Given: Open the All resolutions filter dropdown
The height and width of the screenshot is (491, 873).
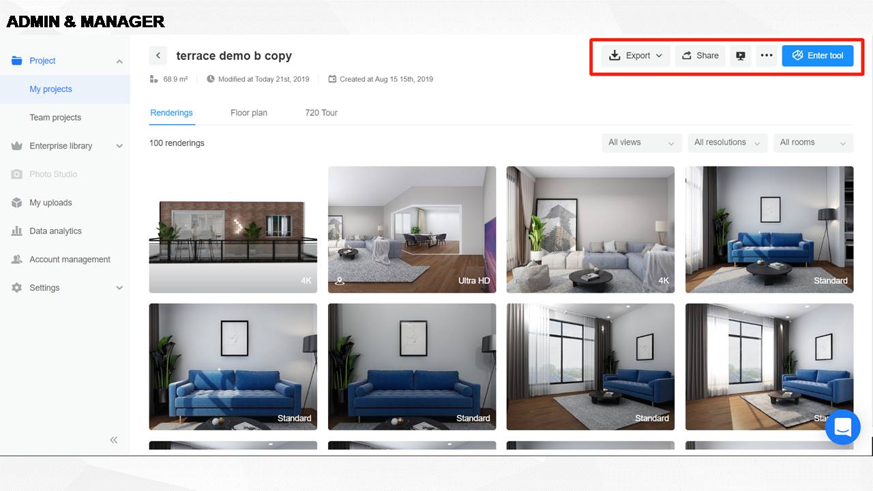Looking at the screenshot, I should point(728,143).
